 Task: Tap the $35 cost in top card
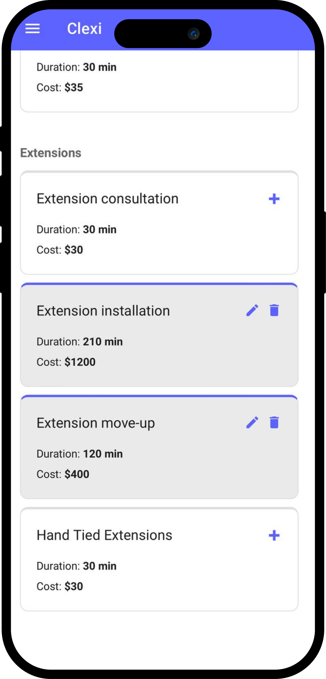pos(74,87)
